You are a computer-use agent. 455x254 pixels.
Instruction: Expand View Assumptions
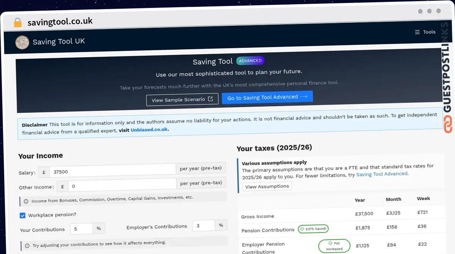pyautogui.click(x=267, y=187)
